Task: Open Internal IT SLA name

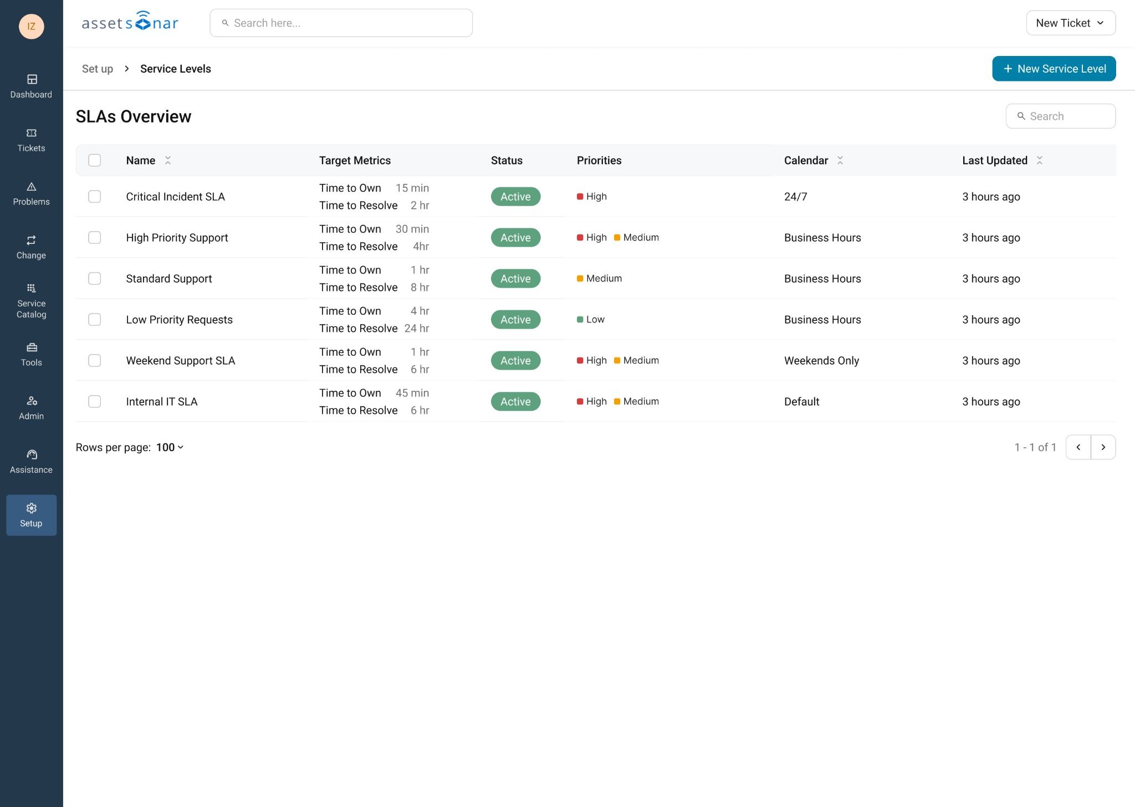Action: (162, 402)
